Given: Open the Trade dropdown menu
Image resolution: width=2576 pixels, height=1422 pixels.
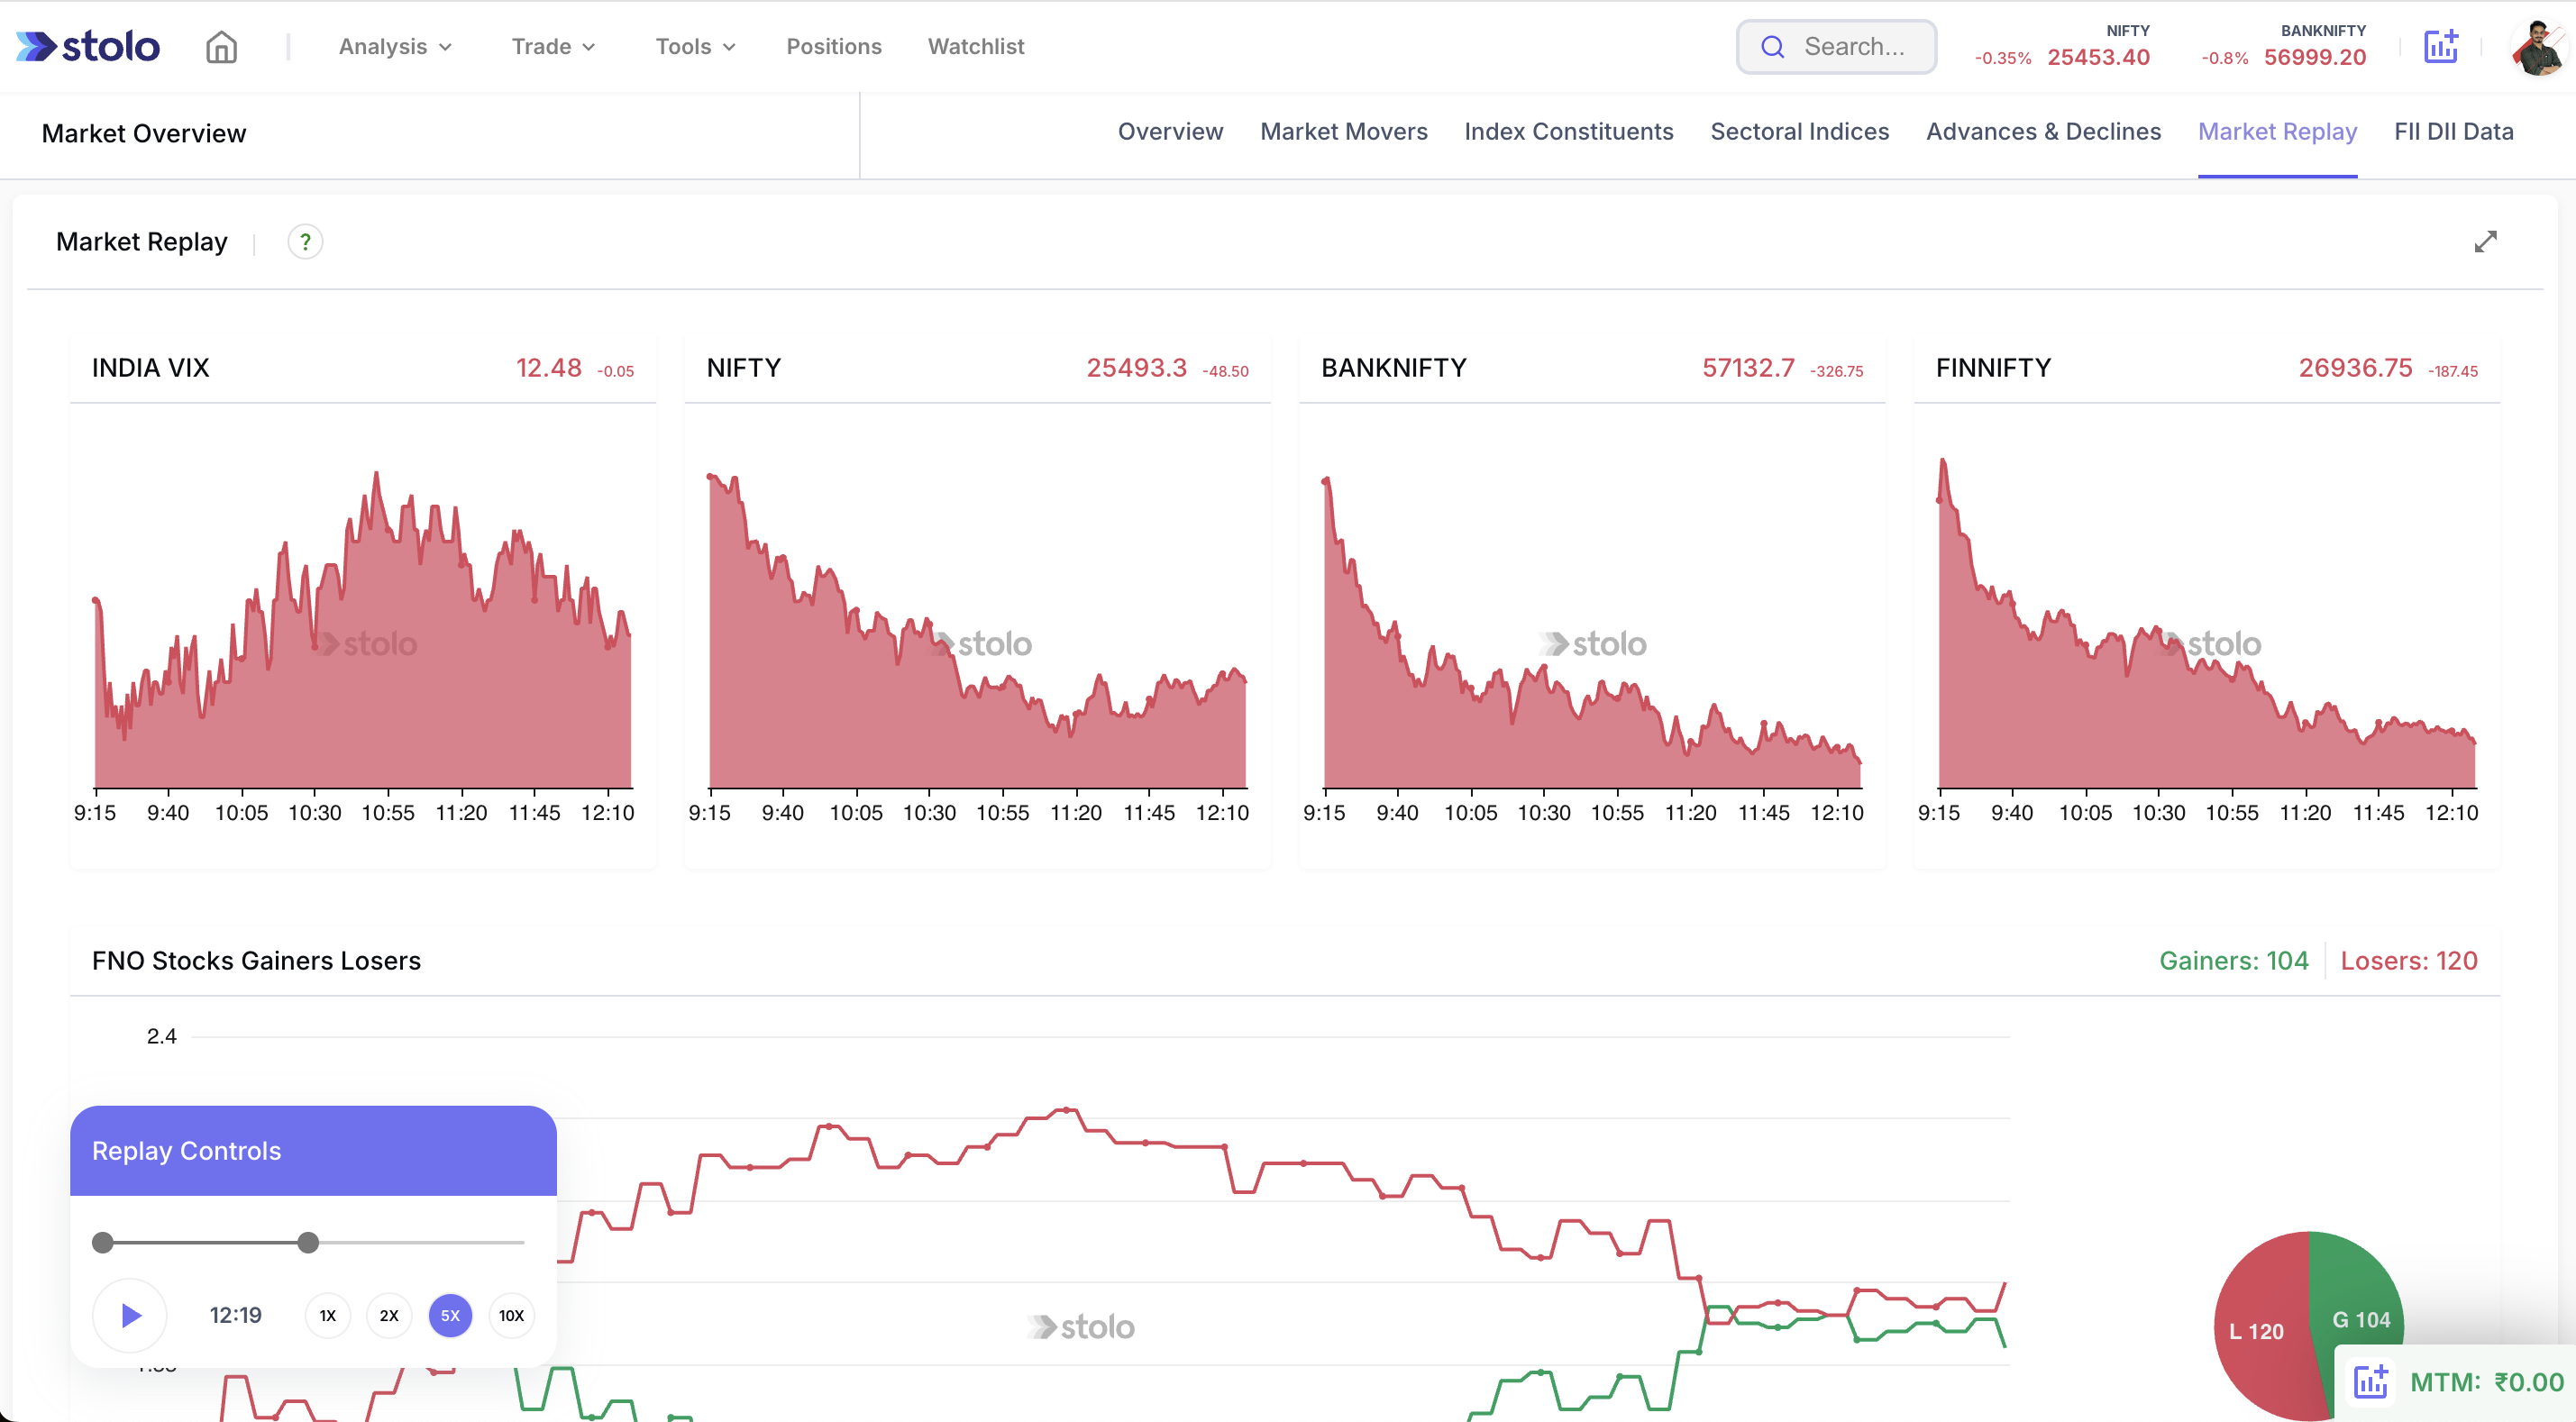Looking at the screenshot, I should (553, 47).
